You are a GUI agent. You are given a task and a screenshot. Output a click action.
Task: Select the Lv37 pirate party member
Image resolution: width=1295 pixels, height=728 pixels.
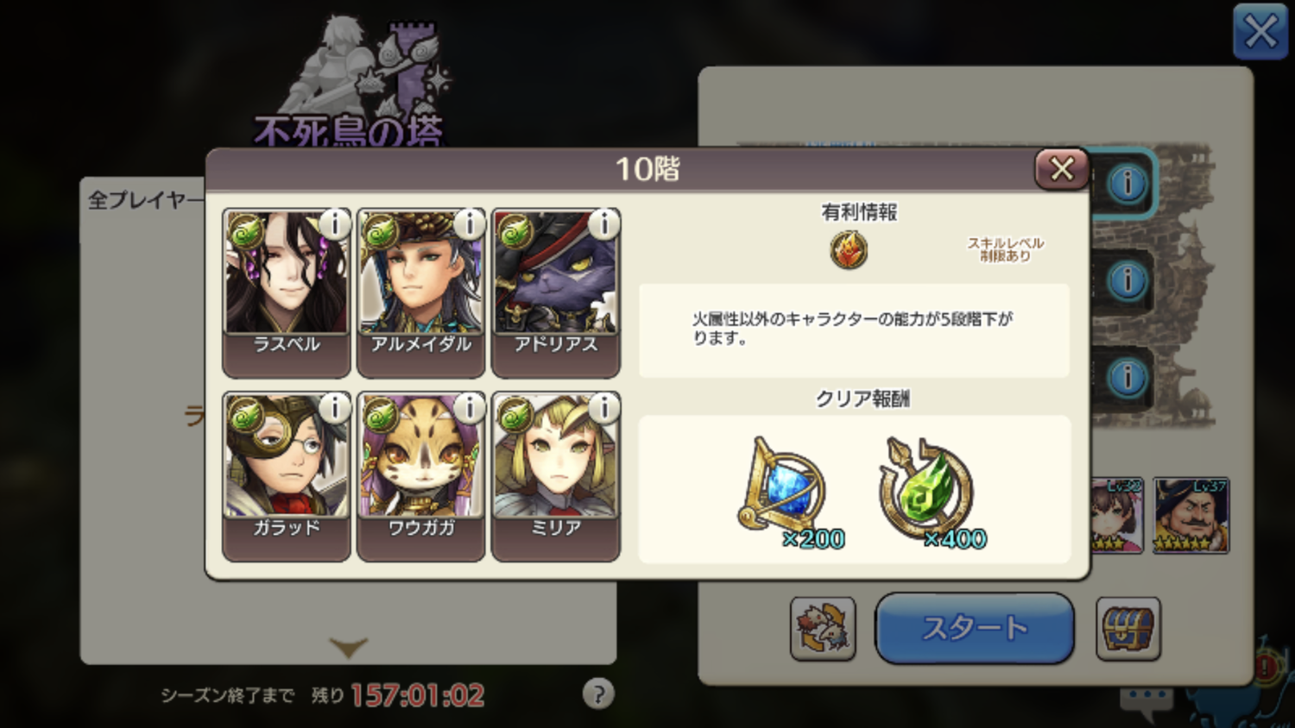coord(1191,516)
